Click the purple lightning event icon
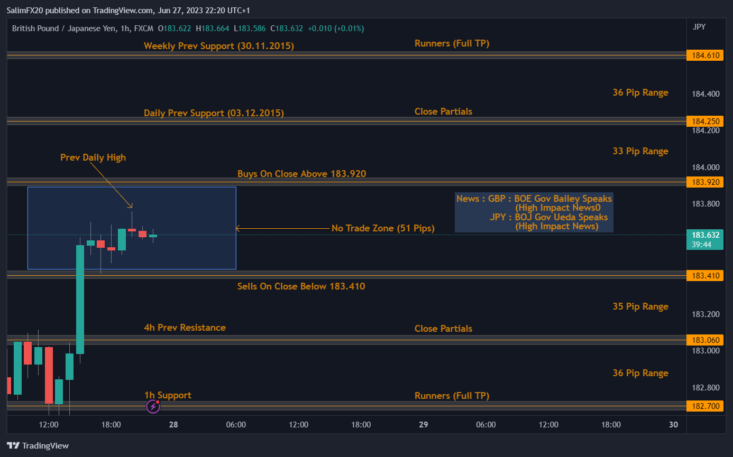Screen dimensions: 733x457 pos(153,406)
